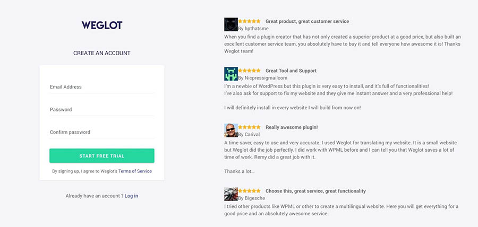Viewport: 478px width, 227px height.
Task: Click into the Password field
Action: click(101, 110)
